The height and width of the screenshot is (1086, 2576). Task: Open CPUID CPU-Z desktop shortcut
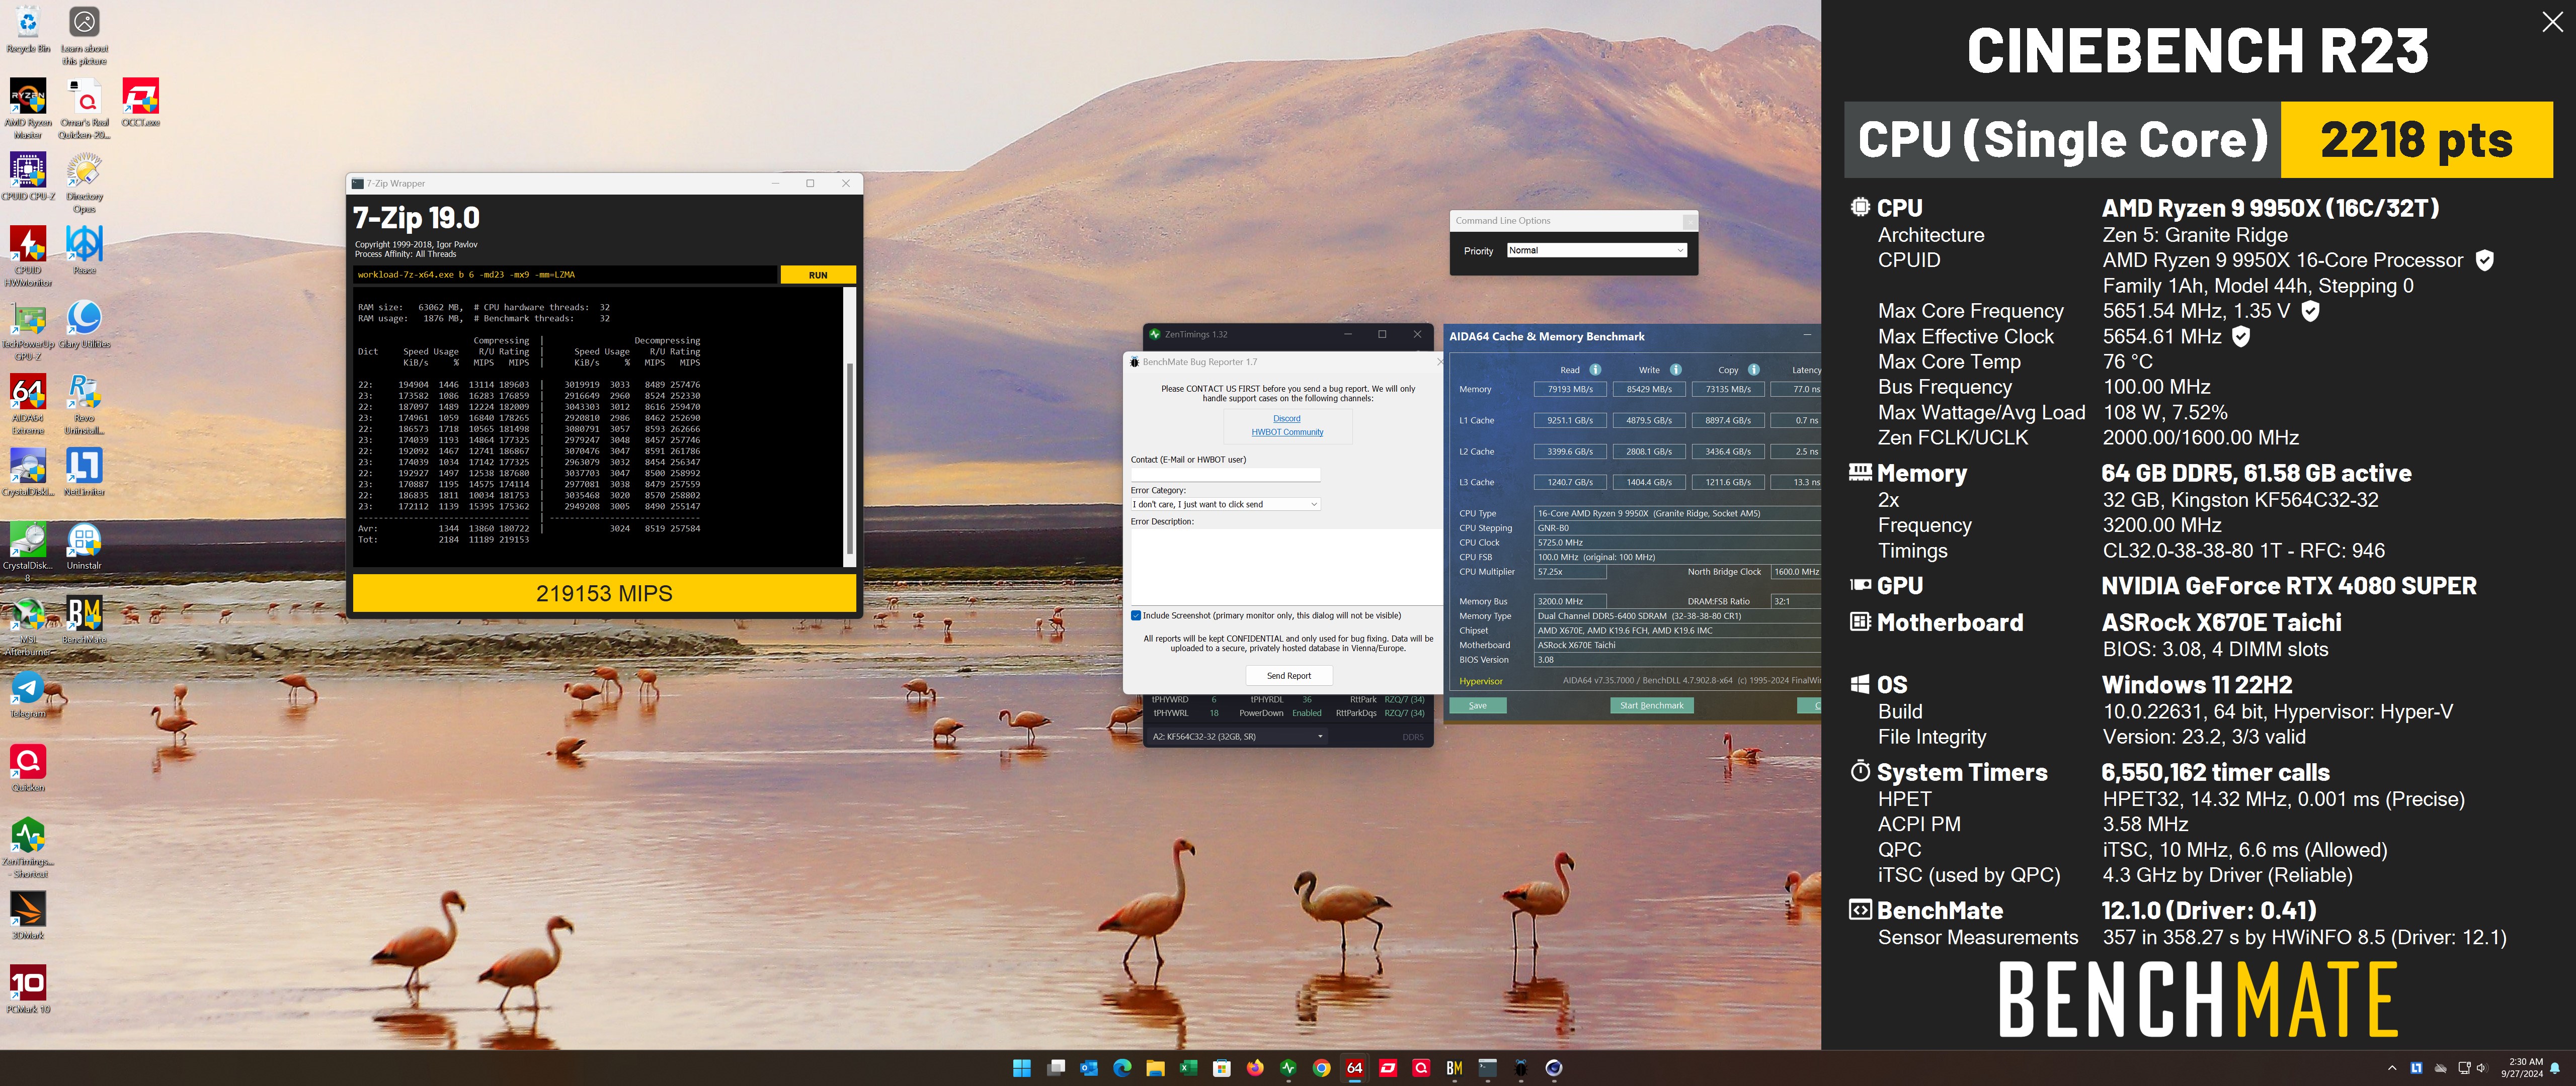28,177
